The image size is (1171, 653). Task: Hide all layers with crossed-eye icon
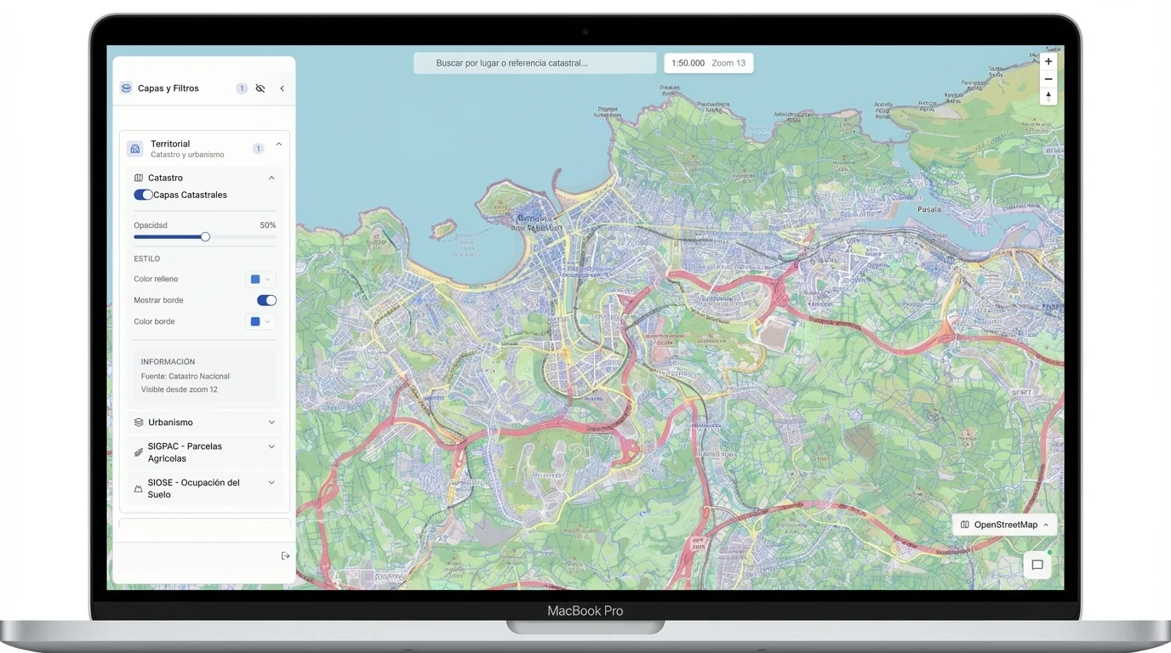[x=260, y=88]
